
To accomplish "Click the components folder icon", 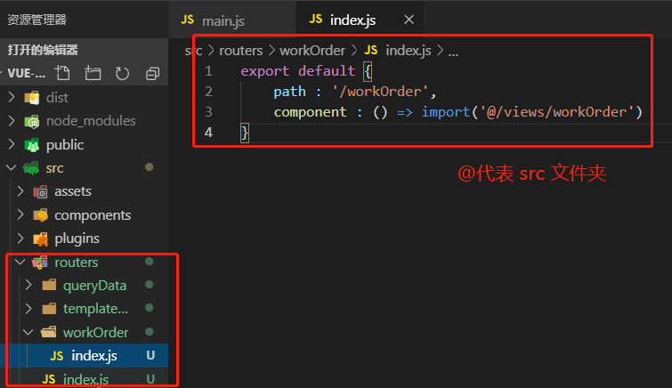I will (41, 214).
